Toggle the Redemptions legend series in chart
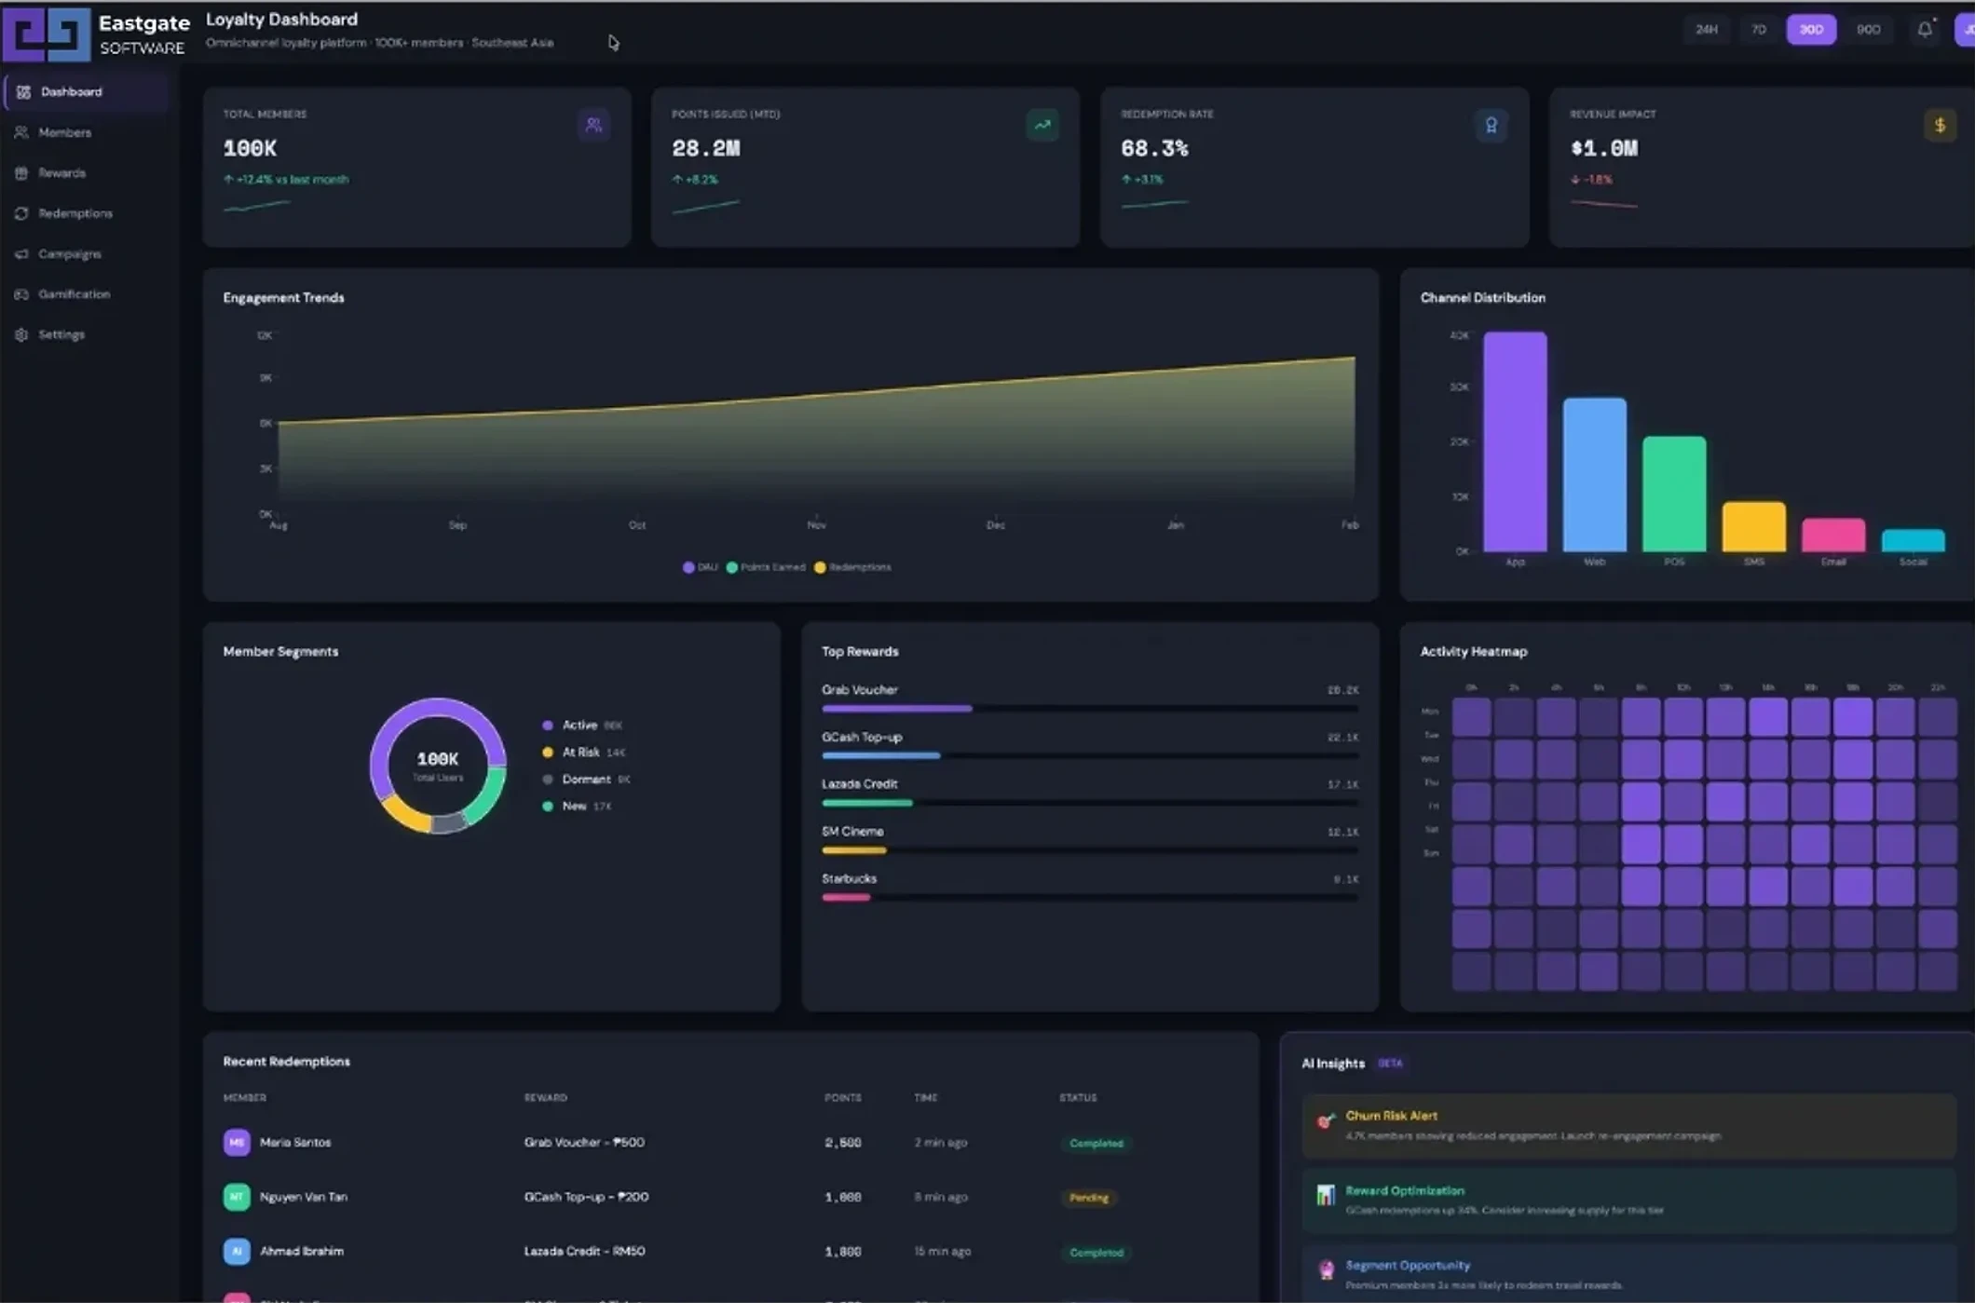 [x=852, y=567]
